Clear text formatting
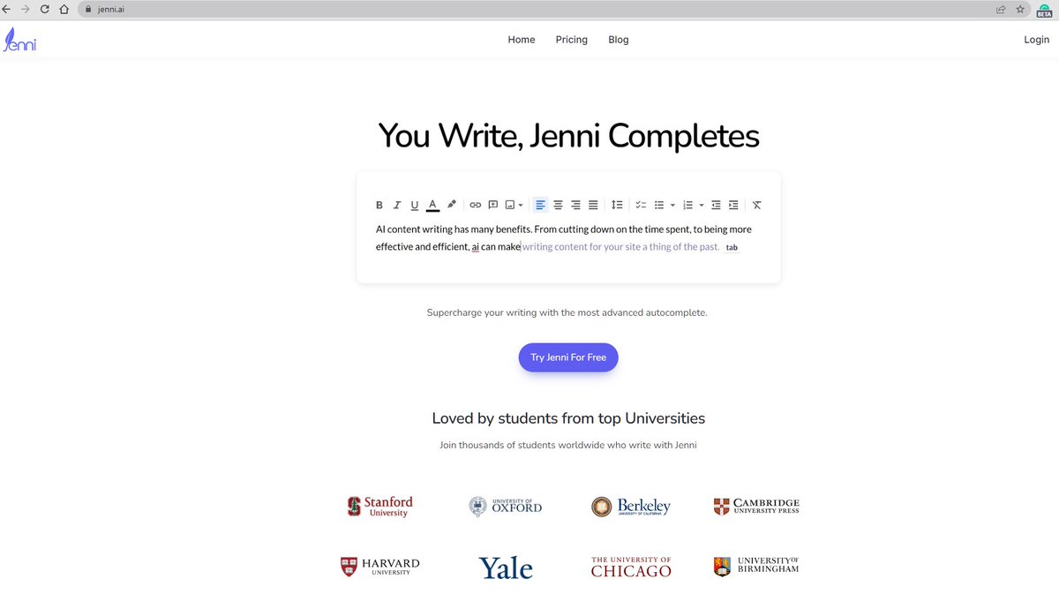This screenshot has width=1059, height=594. 757,205
